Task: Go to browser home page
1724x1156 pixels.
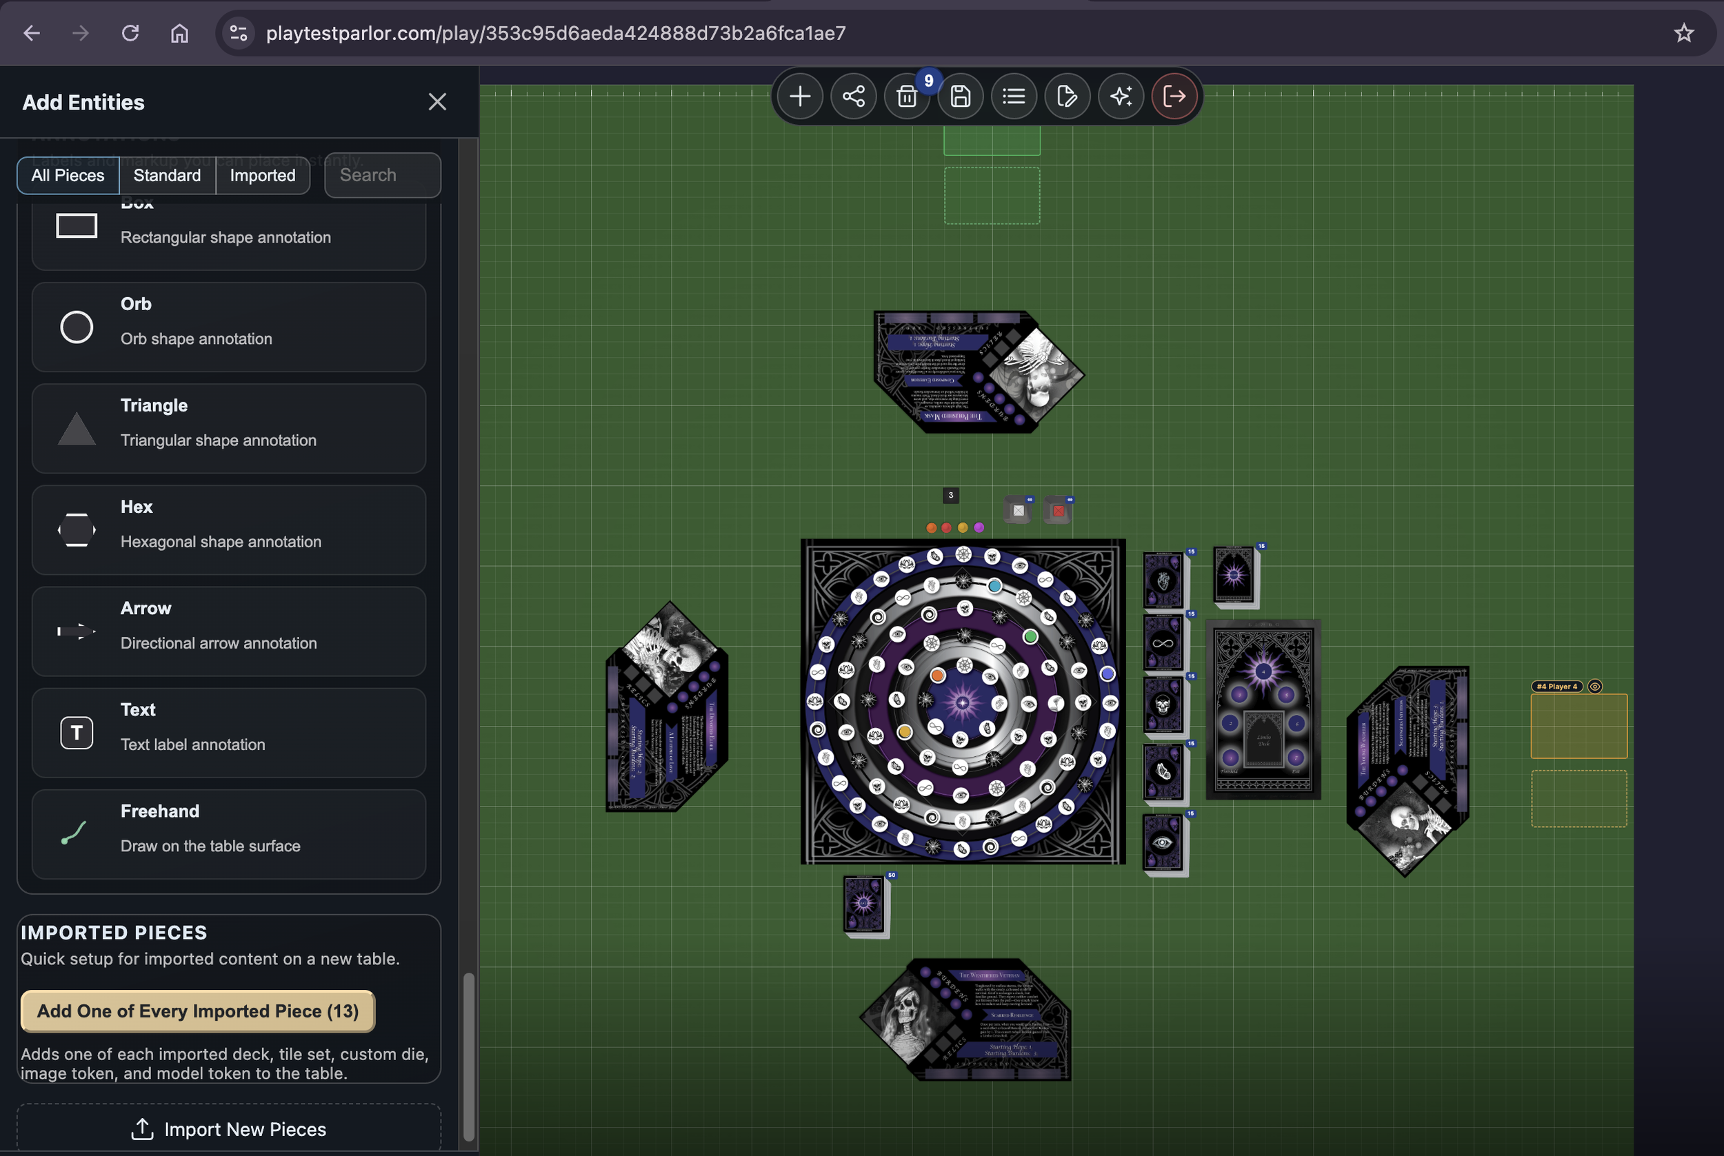Action: [x=179, y=33]
